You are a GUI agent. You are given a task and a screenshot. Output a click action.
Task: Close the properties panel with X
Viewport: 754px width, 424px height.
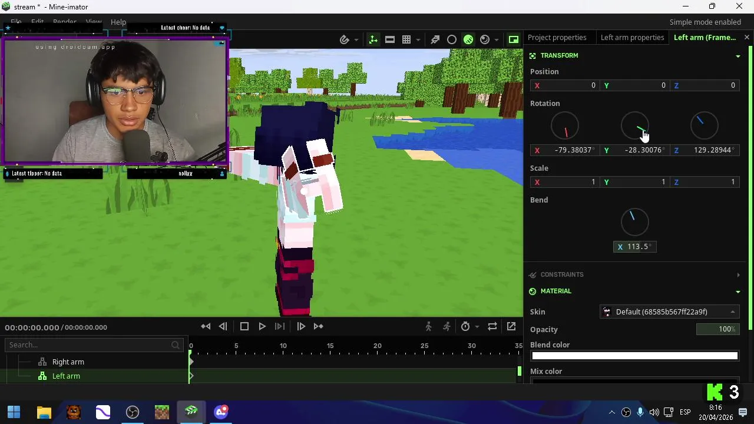click(x=747, y=37)
